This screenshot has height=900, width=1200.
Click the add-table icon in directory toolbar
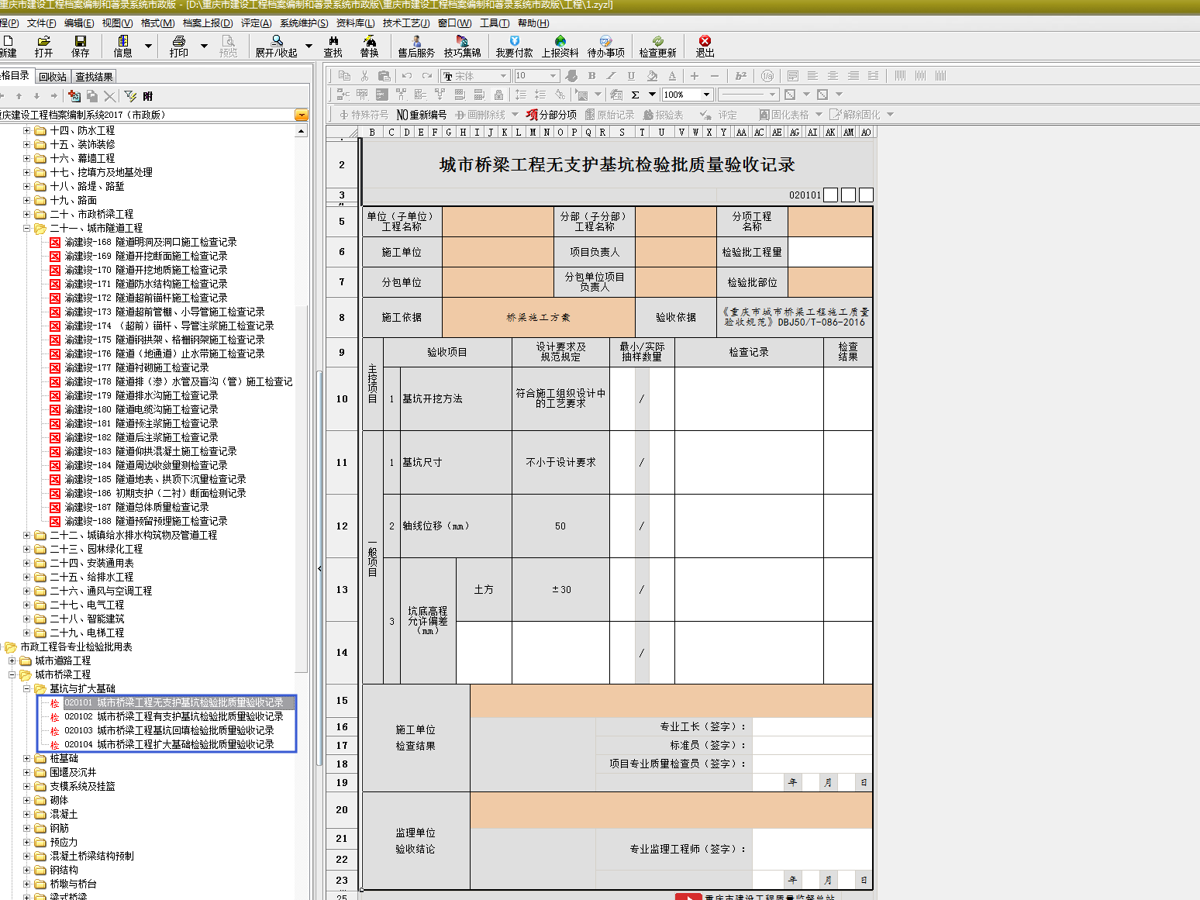coord(74,96)
